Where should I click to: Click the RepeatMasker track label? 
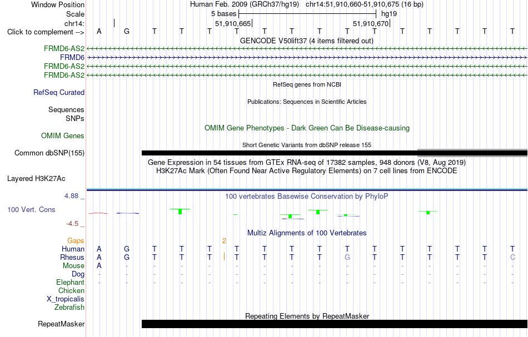[61, 324]
